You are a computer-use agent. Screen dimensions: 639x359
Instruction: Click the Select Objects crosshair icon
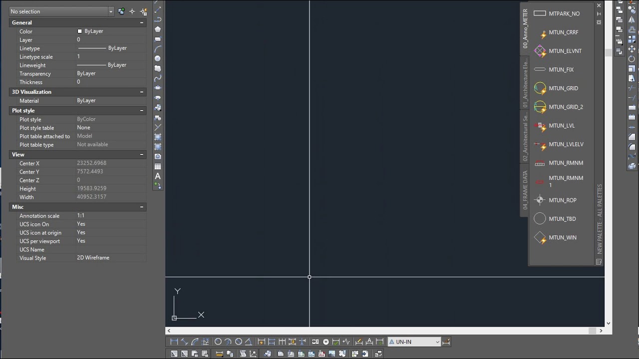point(132,11)
